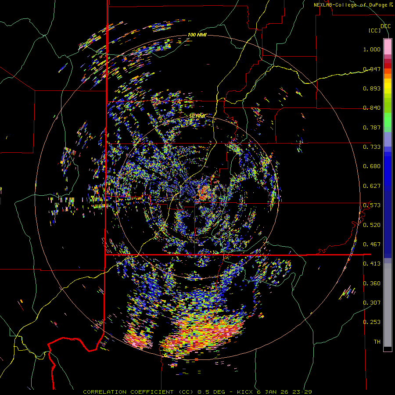Screen dimensions: 395x395
Task: Click the 50 NMI range ring label
Action: pyautogui.click(x=197, y=116)
